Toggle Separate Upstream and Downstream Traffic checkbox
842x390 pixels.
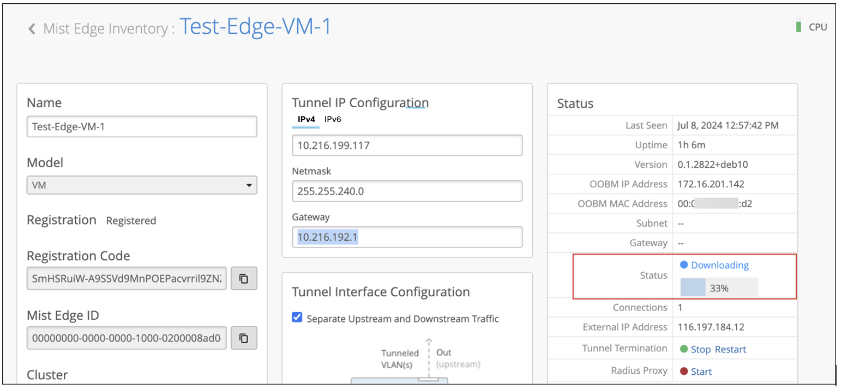pos(297,318)
